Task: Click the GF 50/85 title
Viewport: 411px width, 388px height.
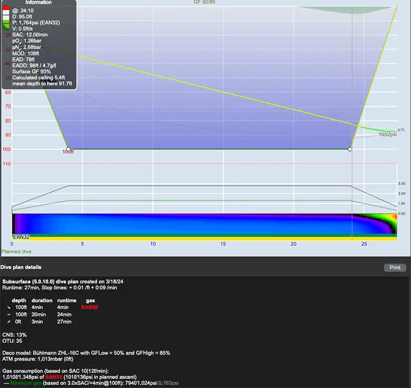Action: (204, 2)
